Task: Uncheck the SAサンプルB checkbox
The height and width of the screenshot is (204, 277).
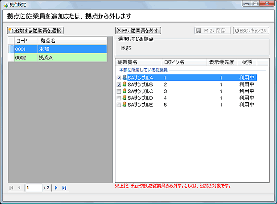Action: 119,84
